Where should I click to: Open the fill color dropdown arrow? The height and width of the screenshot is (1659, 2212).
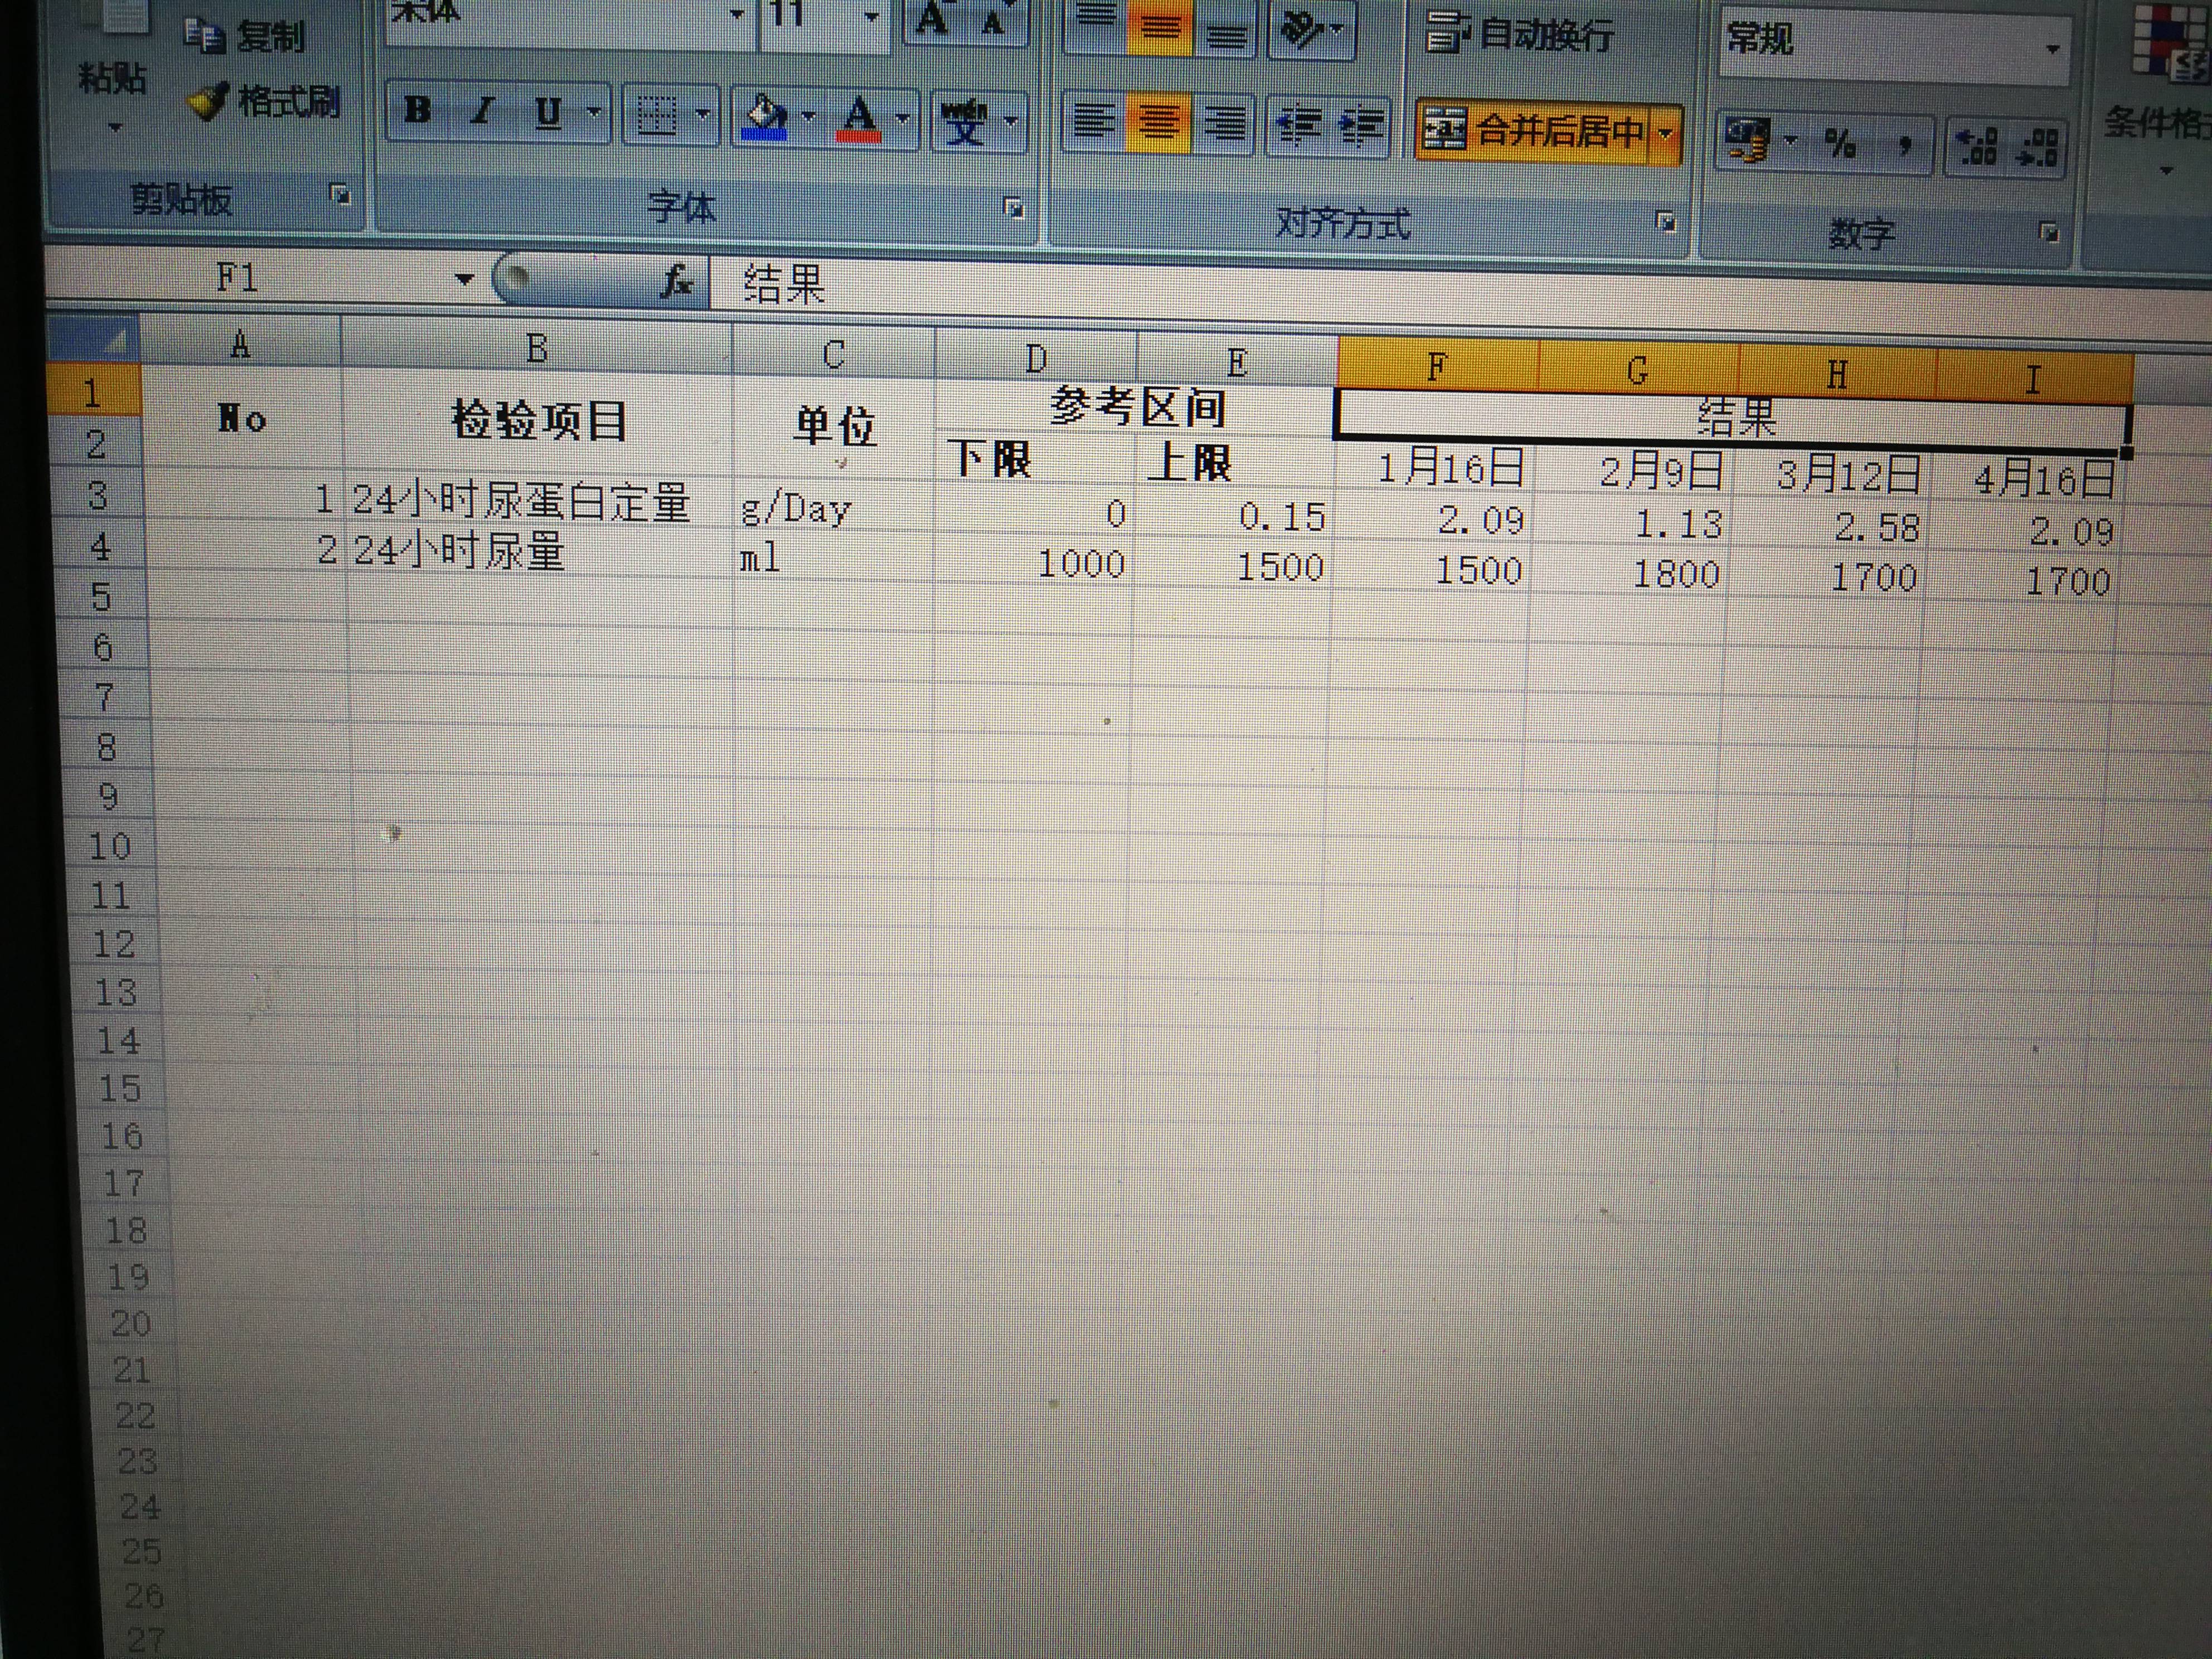[x=808, y=117]
